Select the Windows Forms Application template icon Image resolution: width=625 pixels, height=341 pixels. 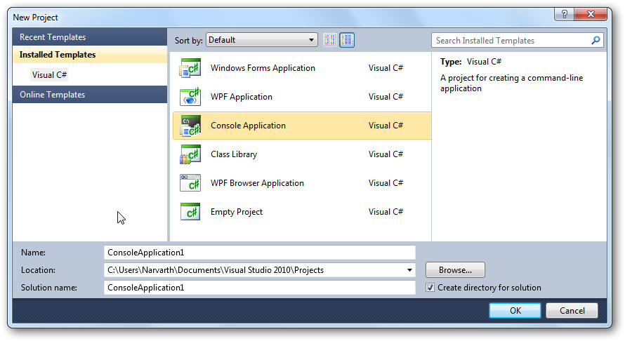[x=190, y=69]
